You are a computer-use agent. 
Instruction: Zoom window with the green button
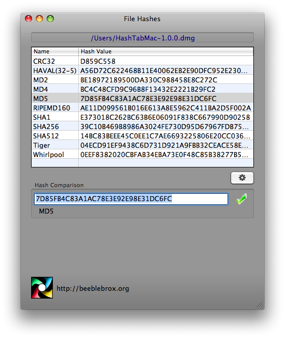pyautogui.click(x=50, y=19)
